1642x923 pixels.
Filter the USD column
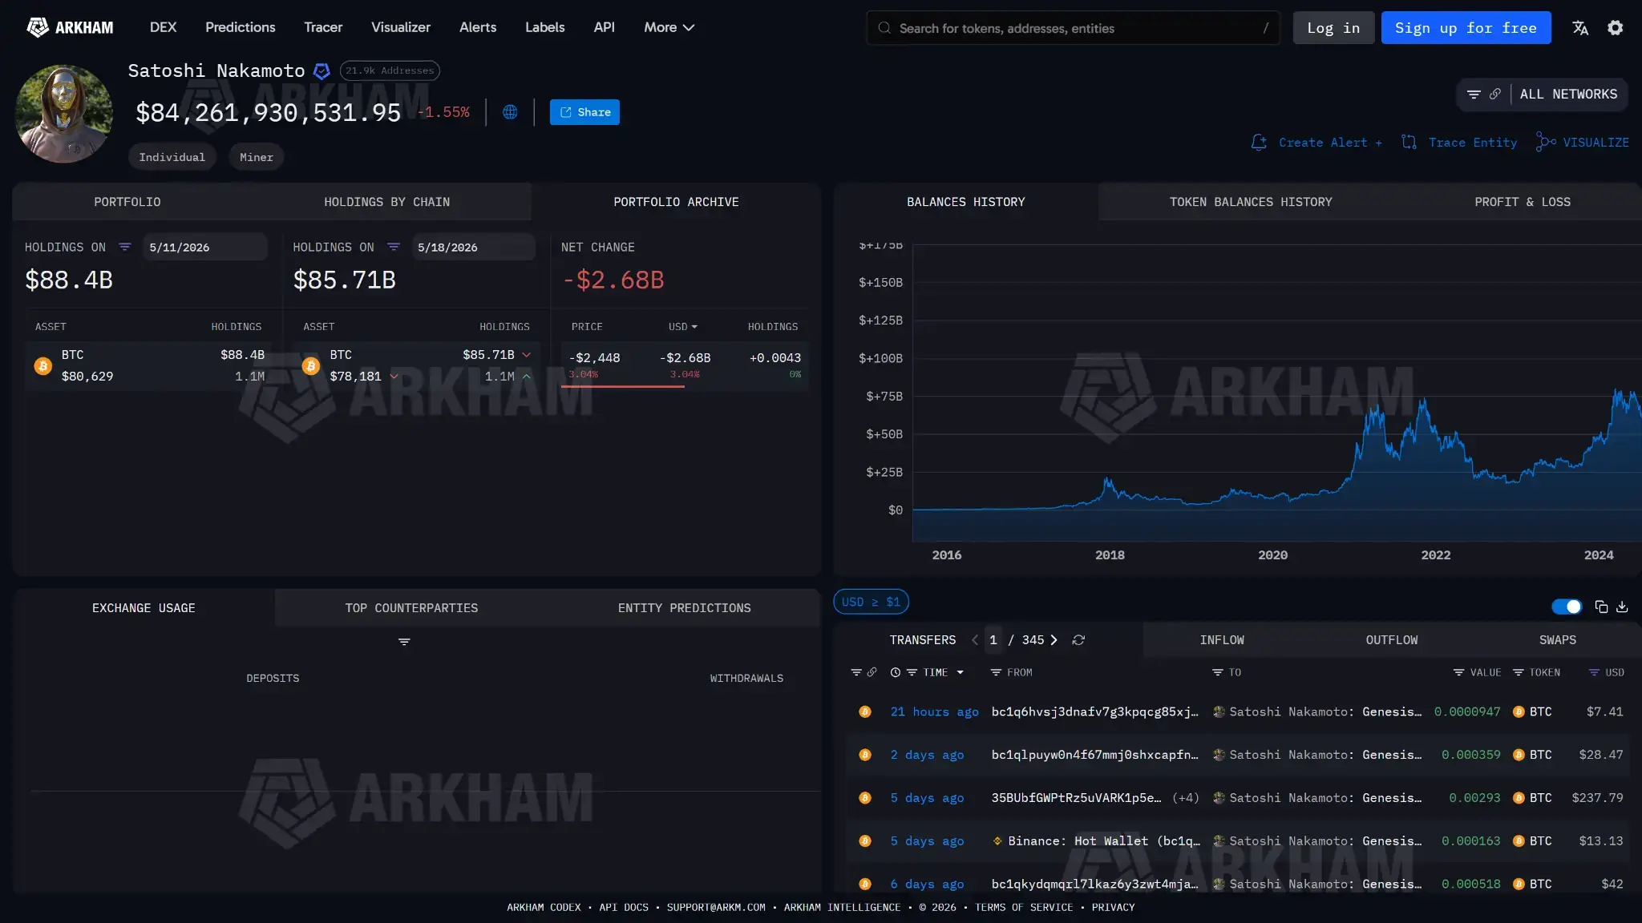click(1594, 672)
